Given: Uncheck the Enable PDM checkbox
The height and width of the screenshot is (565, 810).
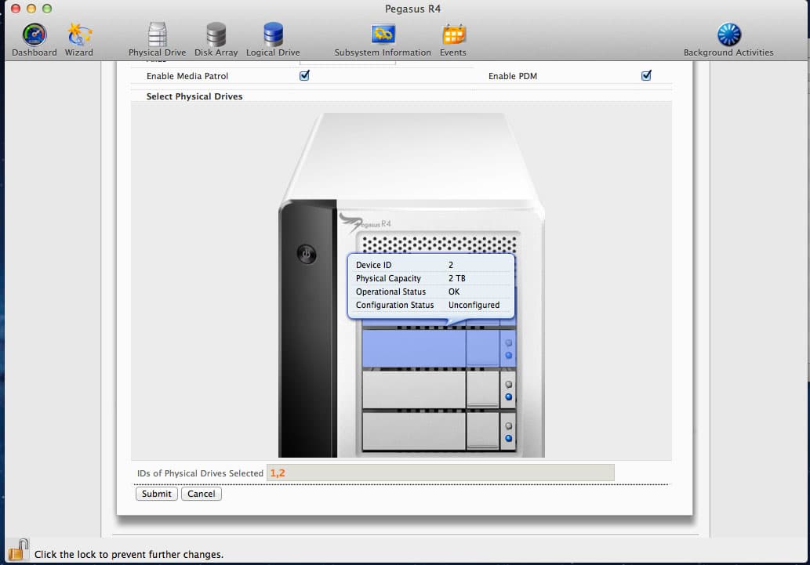Looking at the screenshot, I should click(x=646, y=75).
